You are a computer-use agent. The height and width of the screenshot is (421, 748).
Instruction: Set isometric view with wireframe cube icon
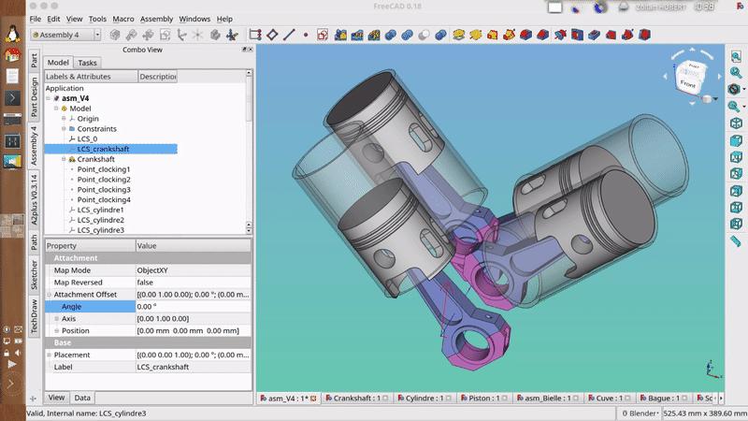point(736,123)
